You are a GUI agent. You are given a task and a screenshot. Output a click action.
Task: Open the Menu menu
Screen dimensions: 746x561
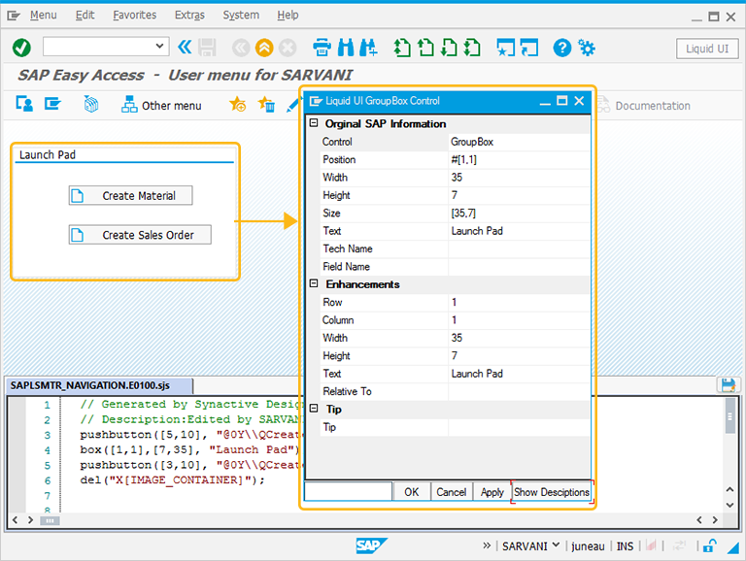44,16
